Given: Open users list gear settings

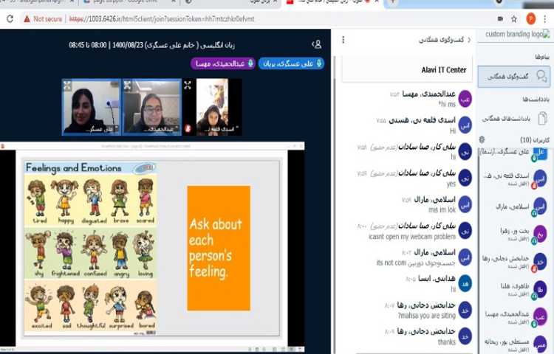Looking at the screenshot, I should coord(482,139).
